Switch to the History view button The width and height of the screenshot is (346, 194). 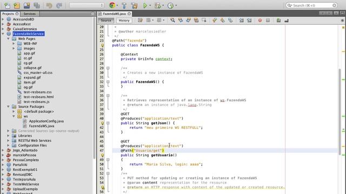coord(124,20)
